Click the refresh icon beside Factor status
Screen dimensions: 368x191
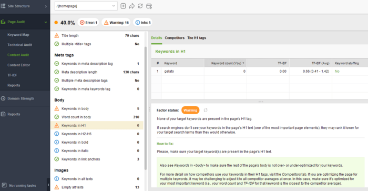tap(206, 110)
